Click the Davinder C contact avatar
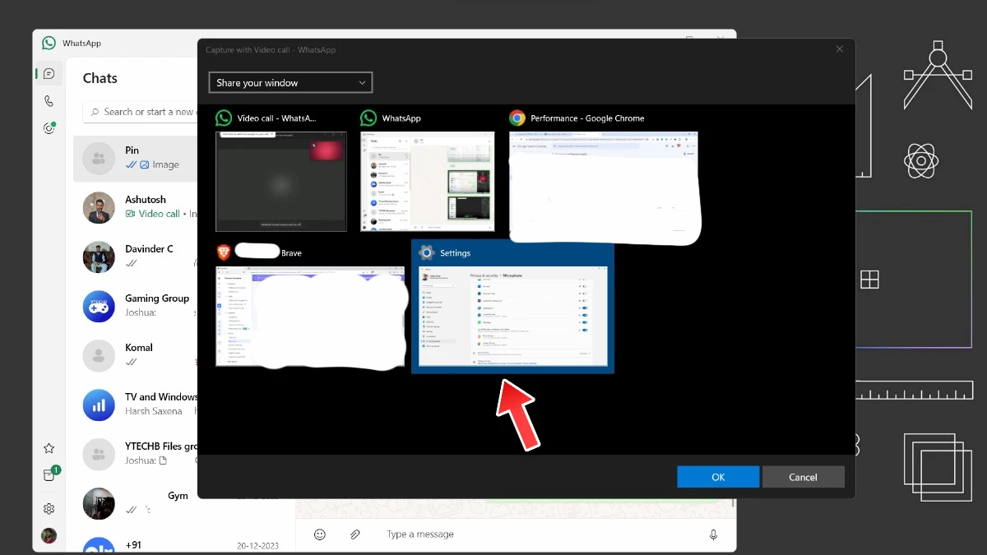This screenshot has height=555, width=987. pyautogui.click(x=99, y=257)
